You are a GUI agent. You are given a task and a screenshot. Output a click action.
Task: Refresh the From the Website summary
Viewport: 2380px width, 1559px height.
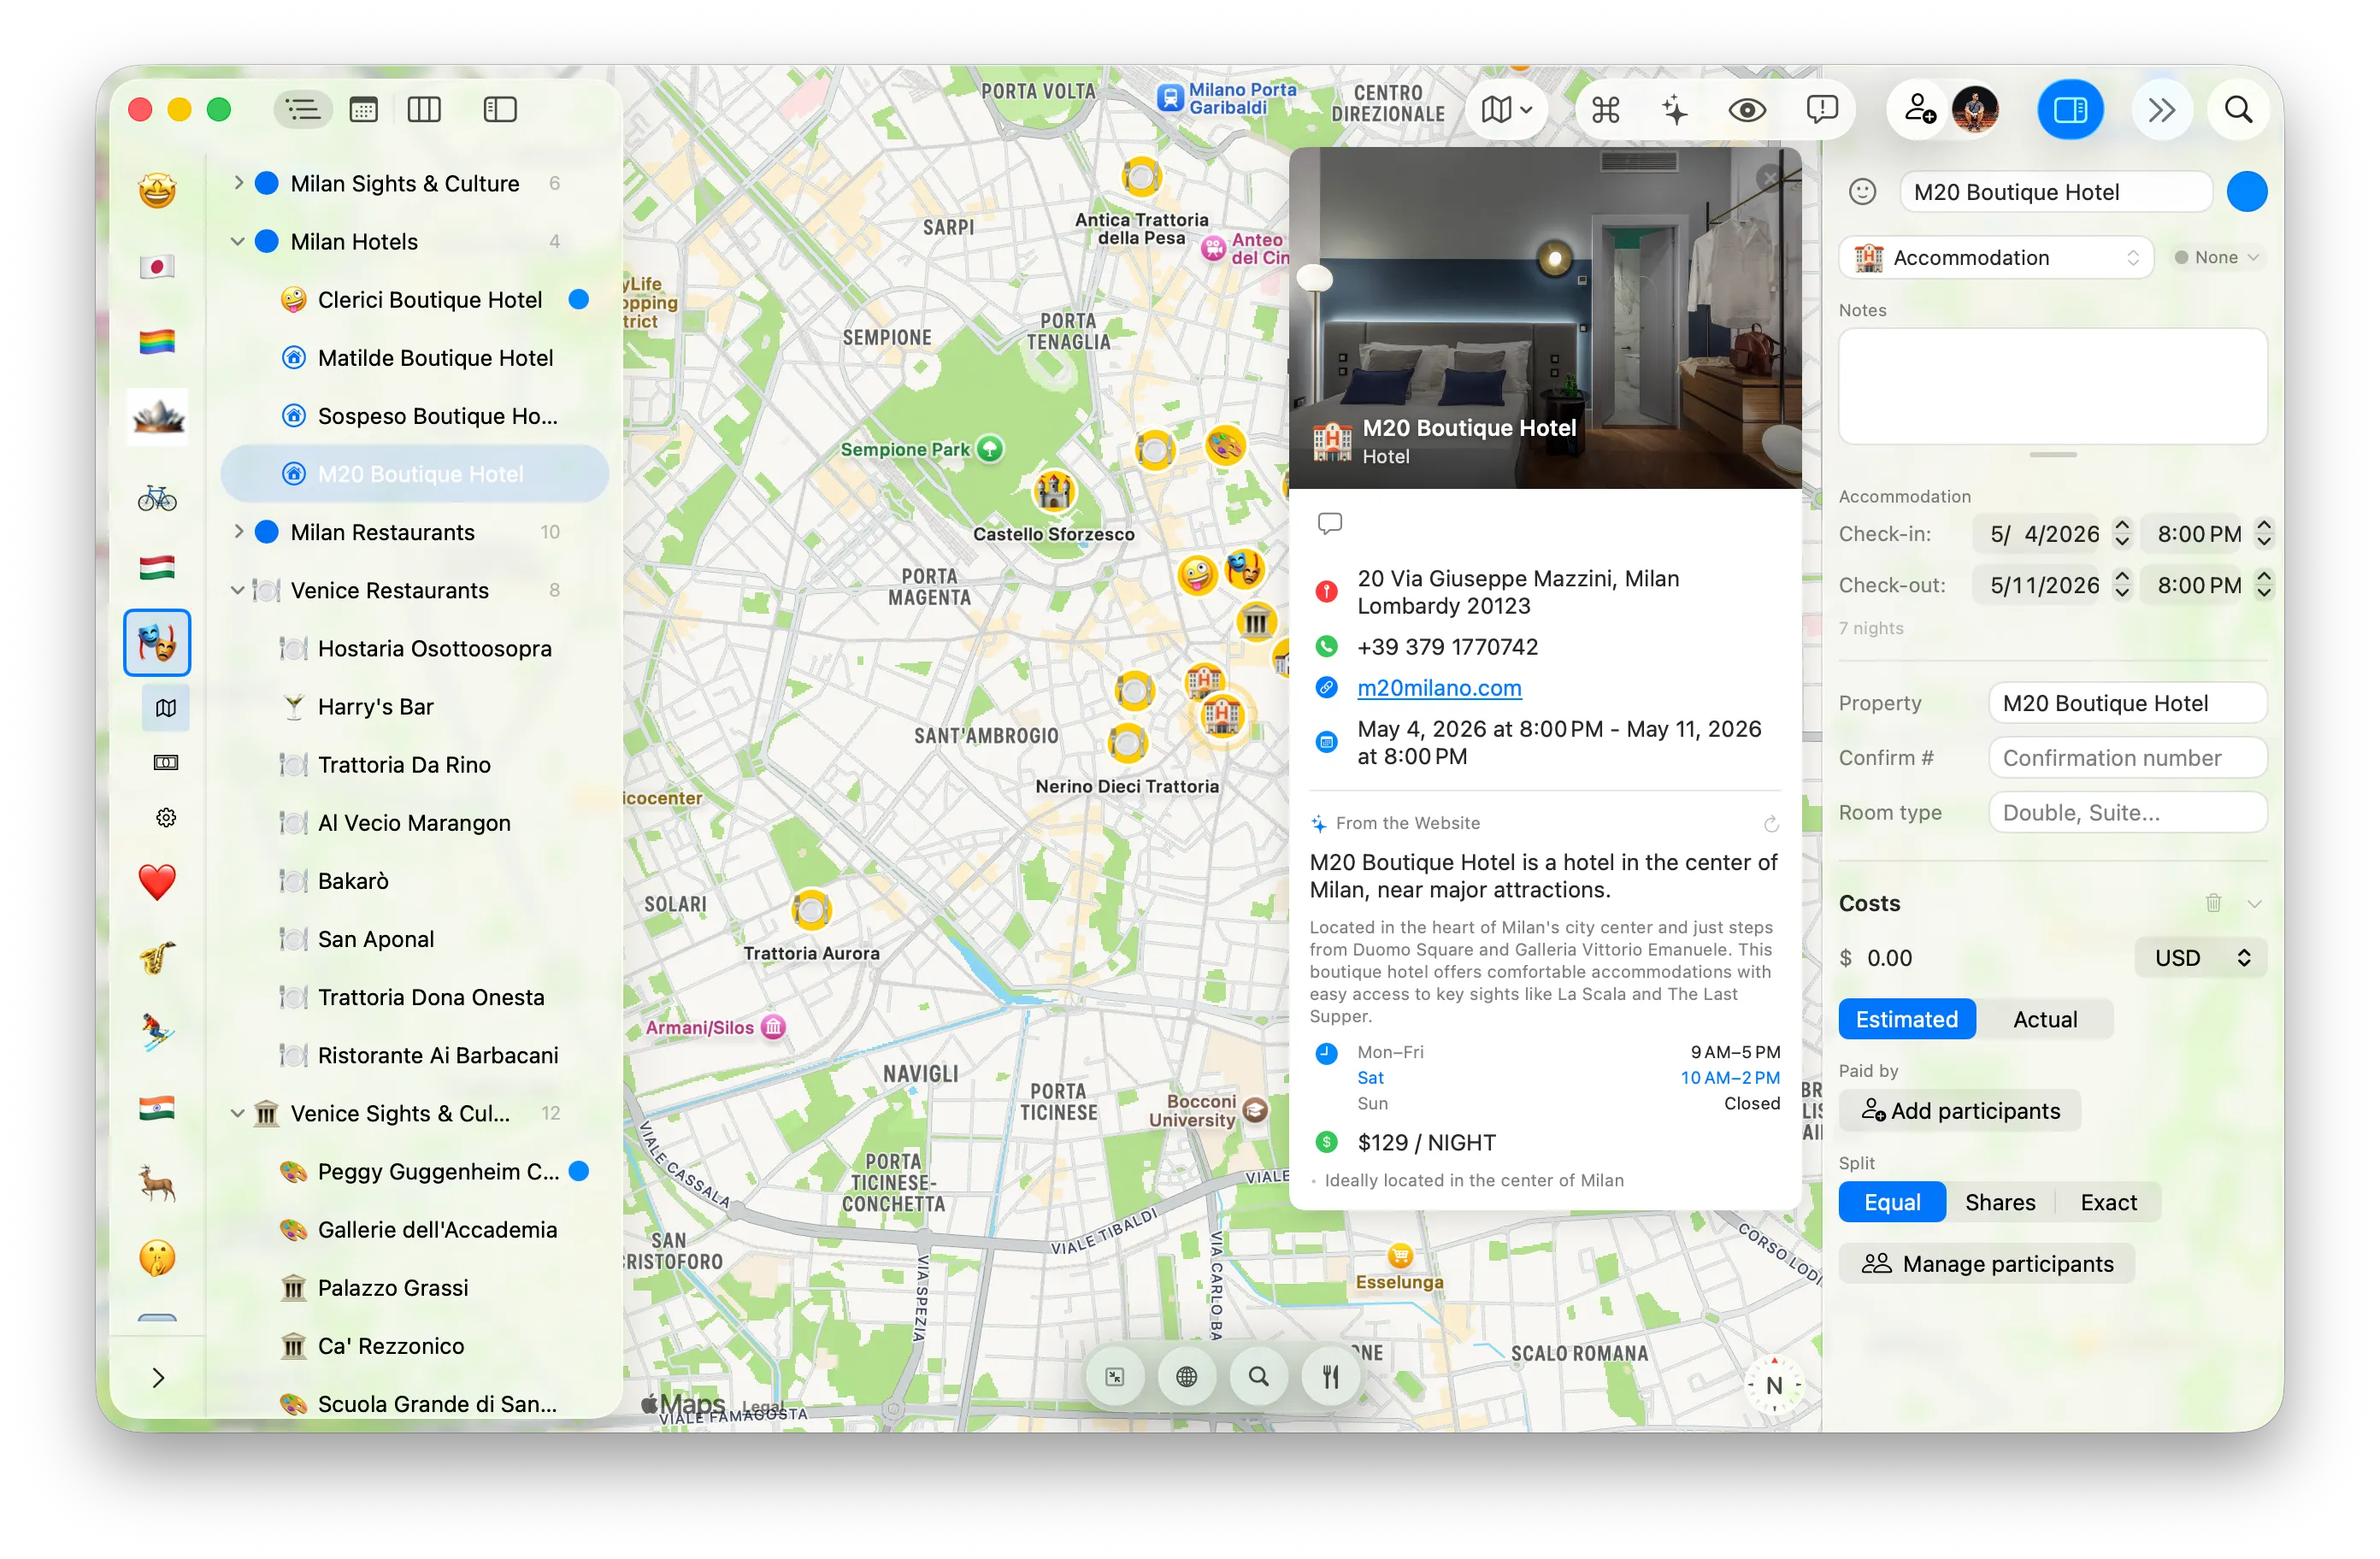(x=1771, y=824)
